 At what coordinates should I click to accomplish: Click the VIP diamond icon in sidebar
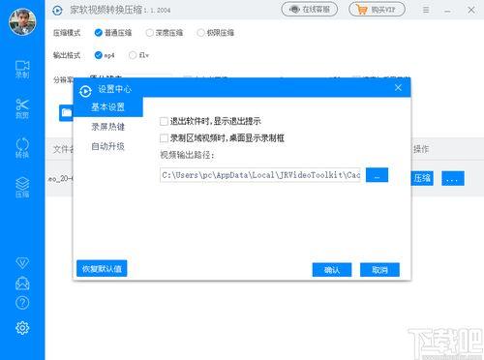(x=22, y=263)
